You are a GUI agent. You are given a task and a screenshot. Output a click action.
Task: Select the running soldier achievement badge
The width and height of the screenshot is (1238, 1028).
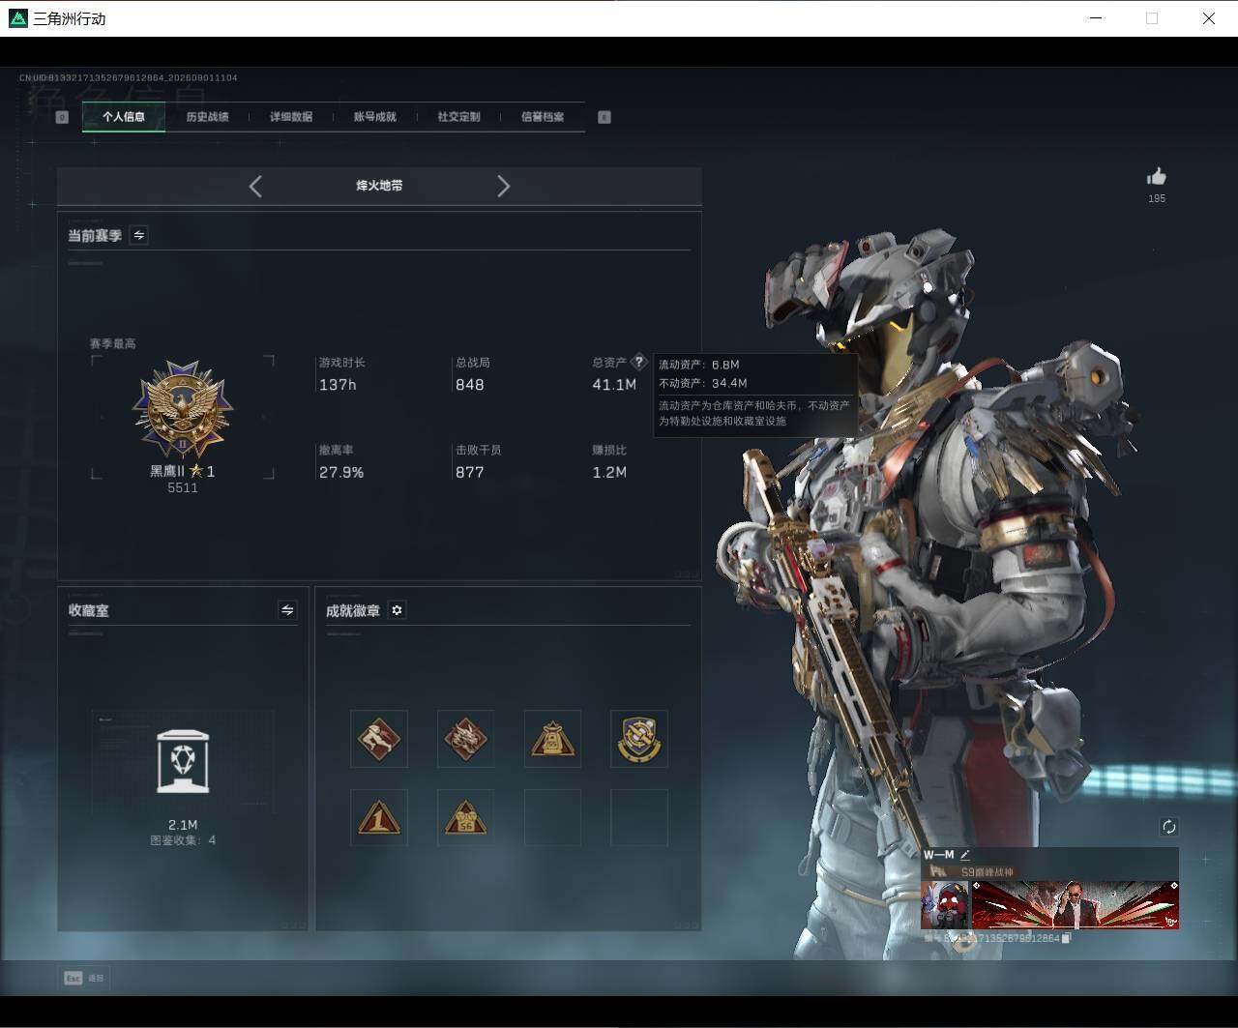379,739
